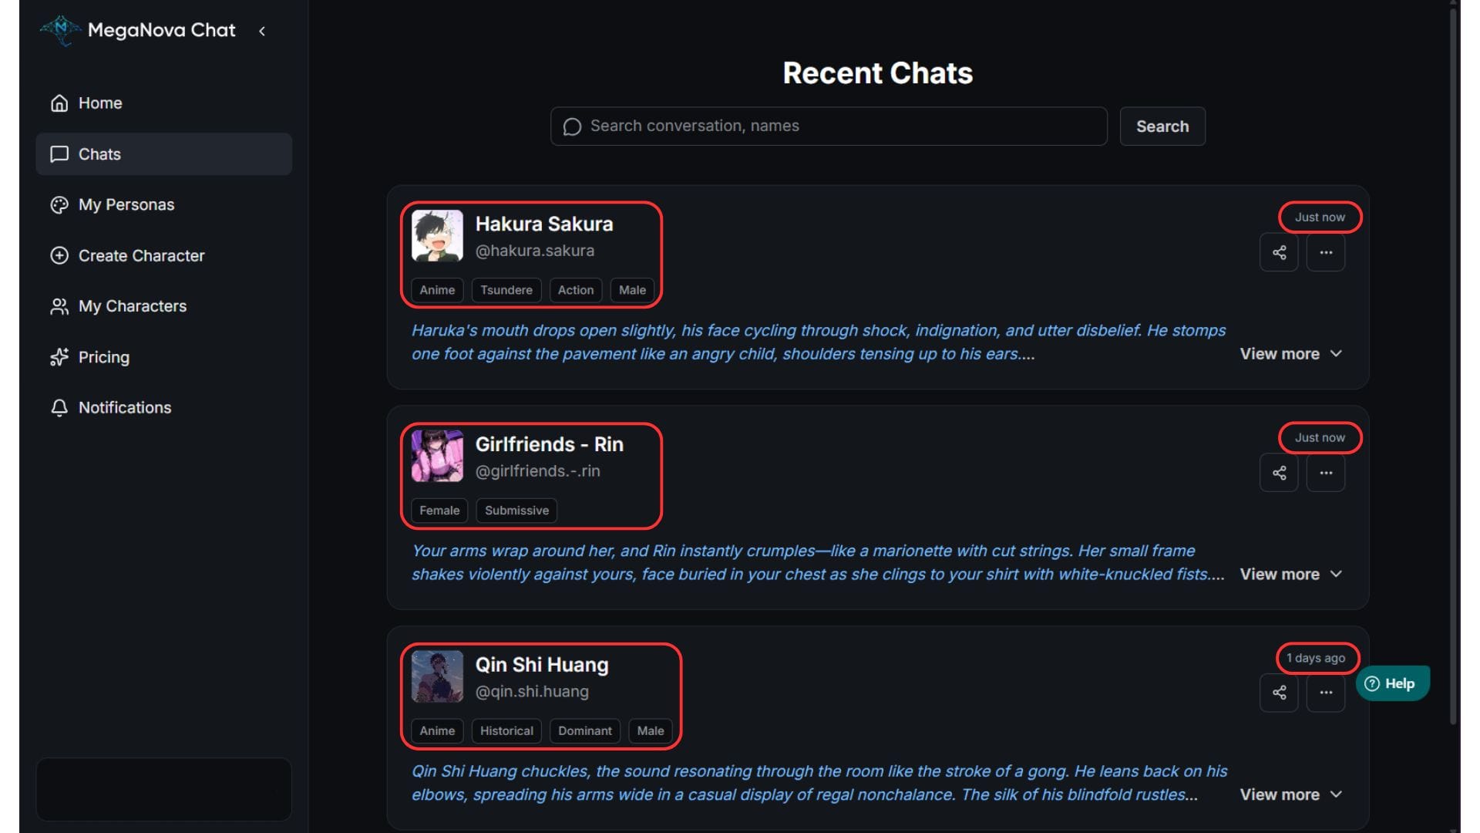This screenshot has width=1480, height=833.
Task: Share the Qin Shi Huang chat
Action: coord(1279,693)
